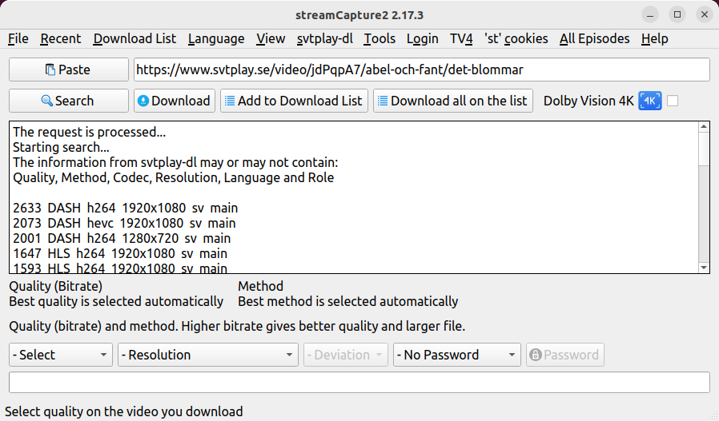Open the svtplay-dl menu

tap(324, 39)
